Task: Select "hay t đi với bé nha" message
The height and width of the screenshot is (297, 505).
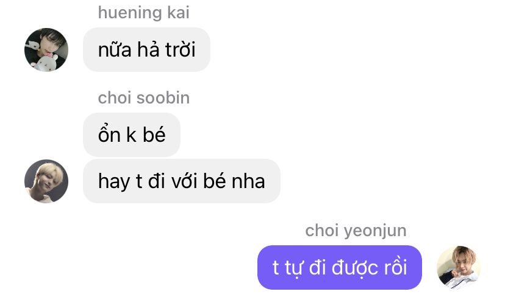Action: click(182, 181)
